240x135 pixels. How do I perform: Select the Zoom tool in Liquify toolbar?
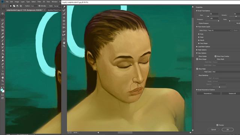(x=64, y=46)
